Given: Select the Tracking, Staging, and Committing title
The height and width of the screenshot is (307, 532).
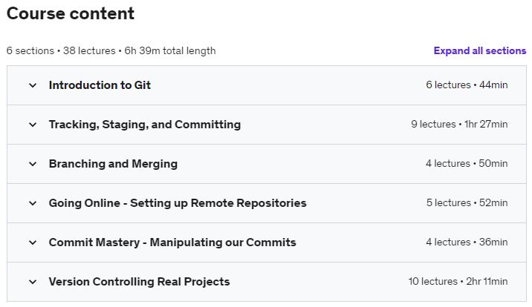Looking at the screenshot, I should coord(145,125).
